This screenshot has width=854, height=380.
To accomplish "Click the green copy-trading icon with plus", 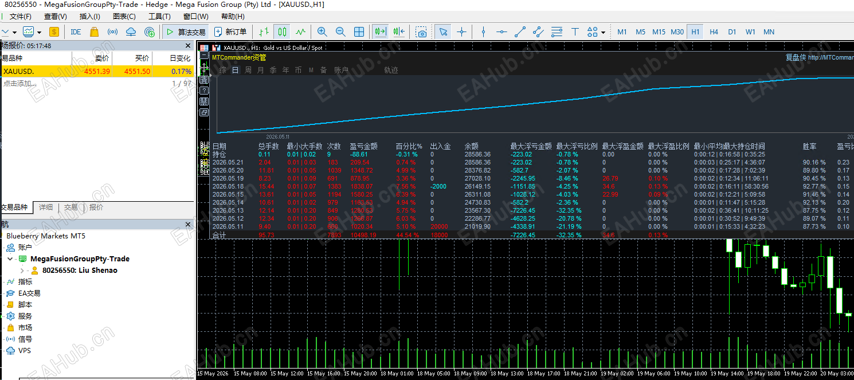I will coord(150,32).
